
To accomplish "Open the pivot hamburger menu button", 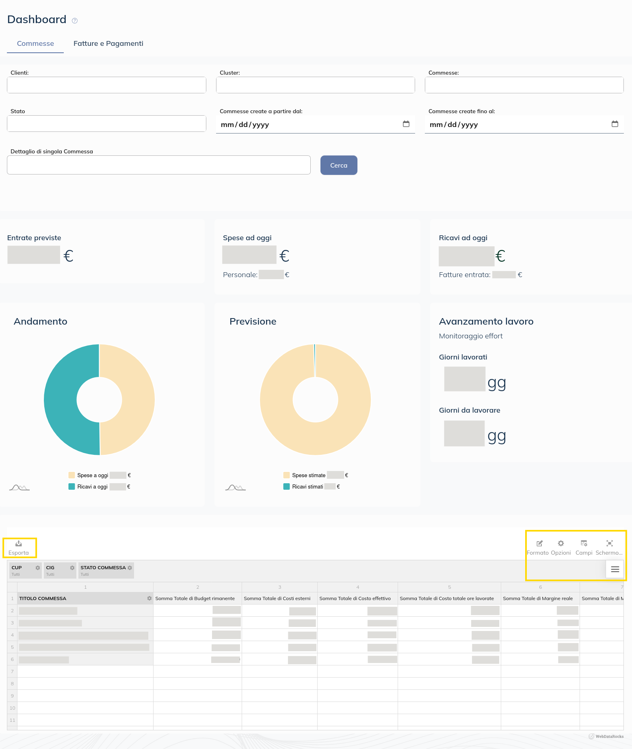I will (x=615, y=569).
